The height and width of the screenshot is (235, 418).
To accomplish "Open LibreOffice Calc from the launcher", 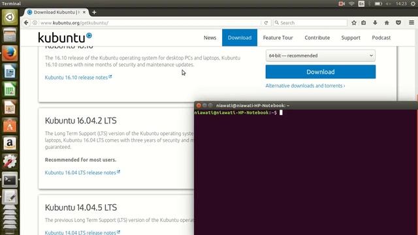I will tap(10, 89).
